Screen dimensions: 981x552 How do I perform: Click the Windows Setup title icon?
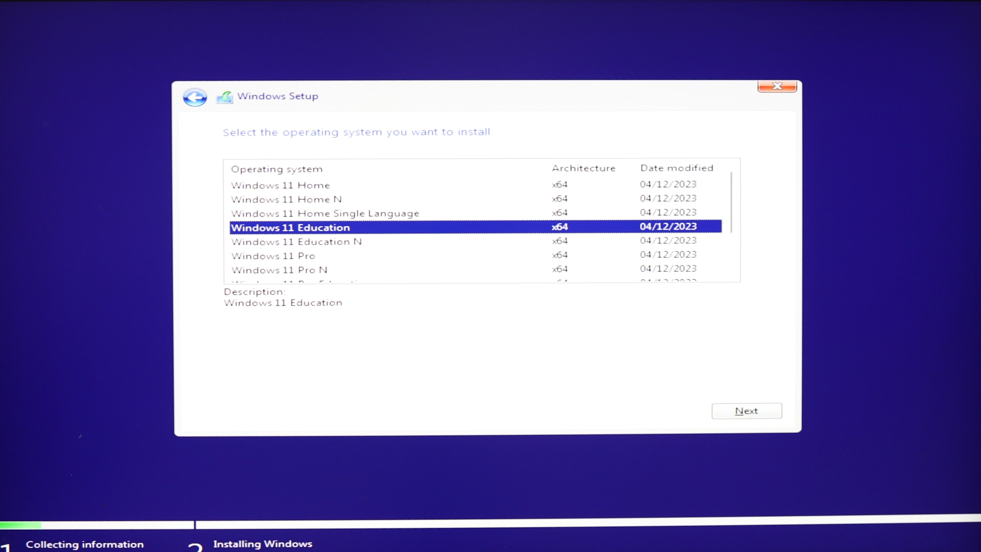point(225,98)
